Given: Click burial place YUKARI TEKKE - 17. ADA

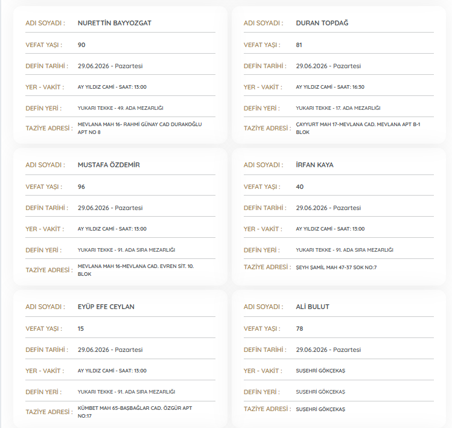Looking at the screenshot, I should click(x=338, y=108).
